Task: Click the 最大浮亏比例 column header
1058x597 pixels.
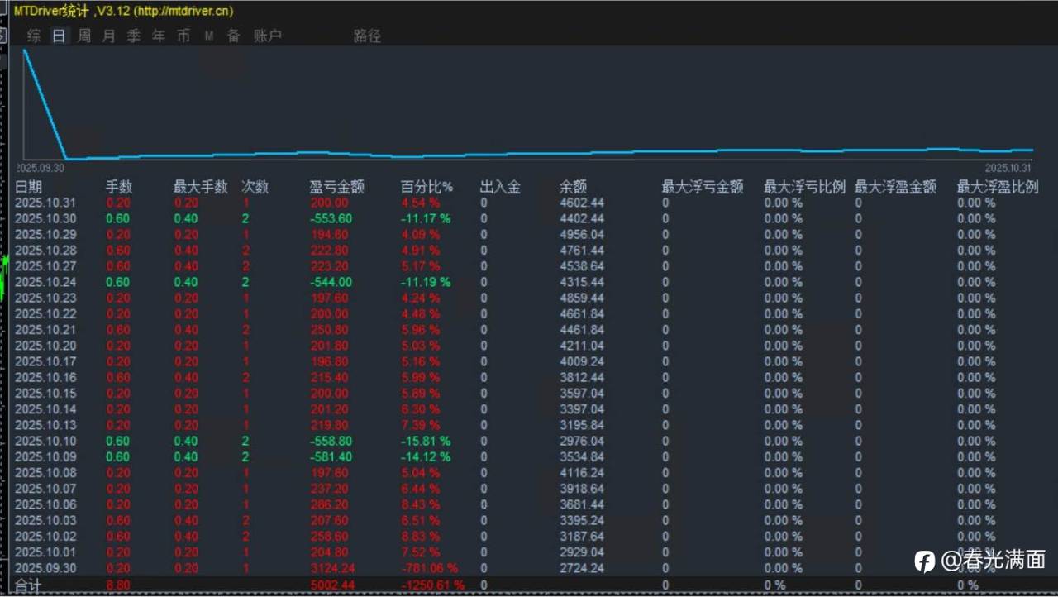Action: pyautogui.click(x=804, y=187)
